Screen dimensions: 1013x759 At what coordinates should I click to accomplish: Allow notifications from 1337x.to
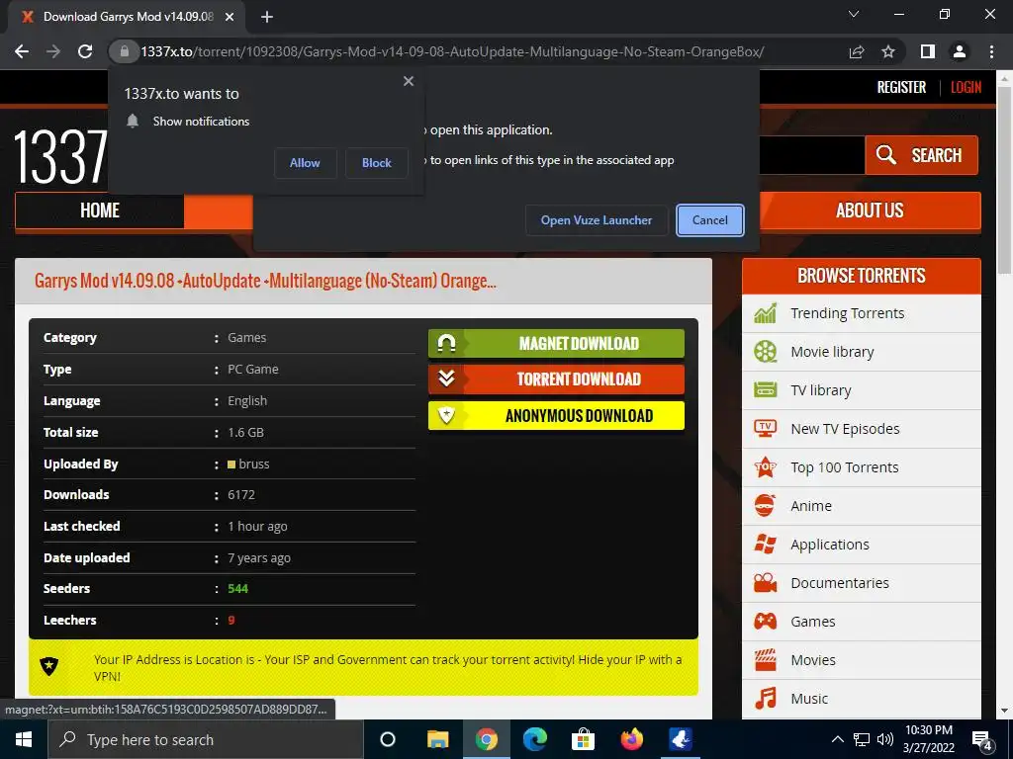[305, 163]
